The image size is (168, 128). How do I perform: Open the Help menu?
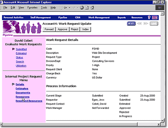pos(53,8)
